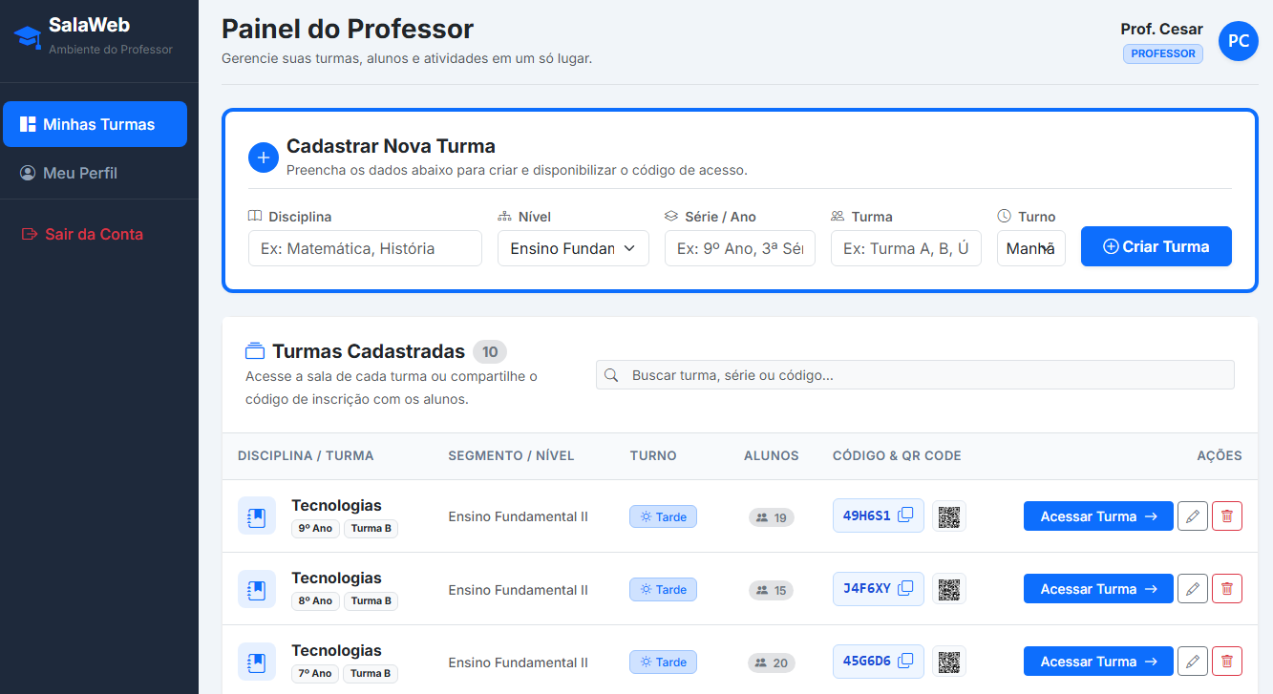1273x694 pixels.
Task: Delete the 9º Ano Tecnologias class
Action: point(1227,516)
